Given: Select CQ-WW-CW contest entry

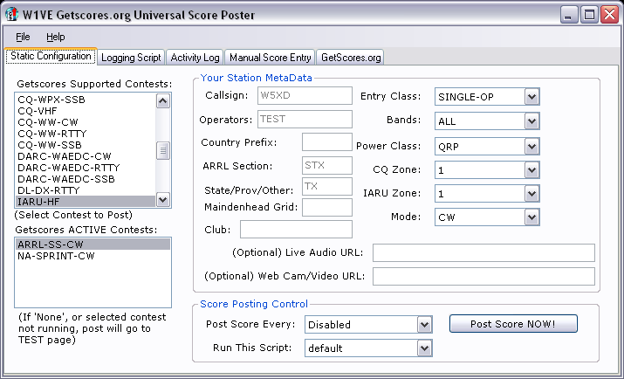Looking at the screenshot, I should pos(86,122).
